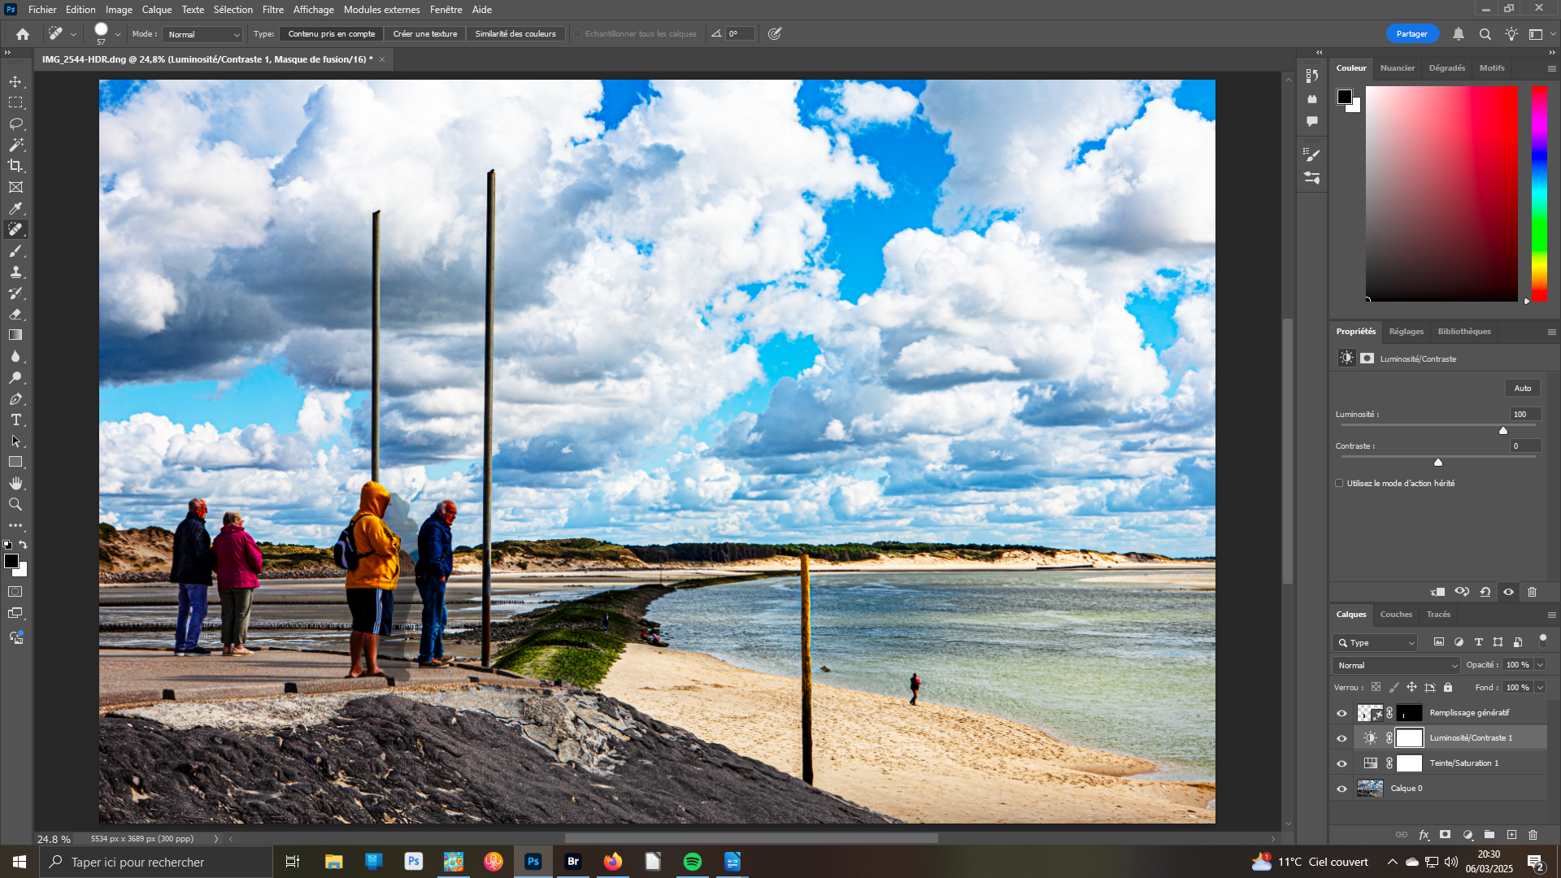This screenshot has width=1561, height=878.
Task: Select the Clone Stamp tool
Action: (15, 272)
